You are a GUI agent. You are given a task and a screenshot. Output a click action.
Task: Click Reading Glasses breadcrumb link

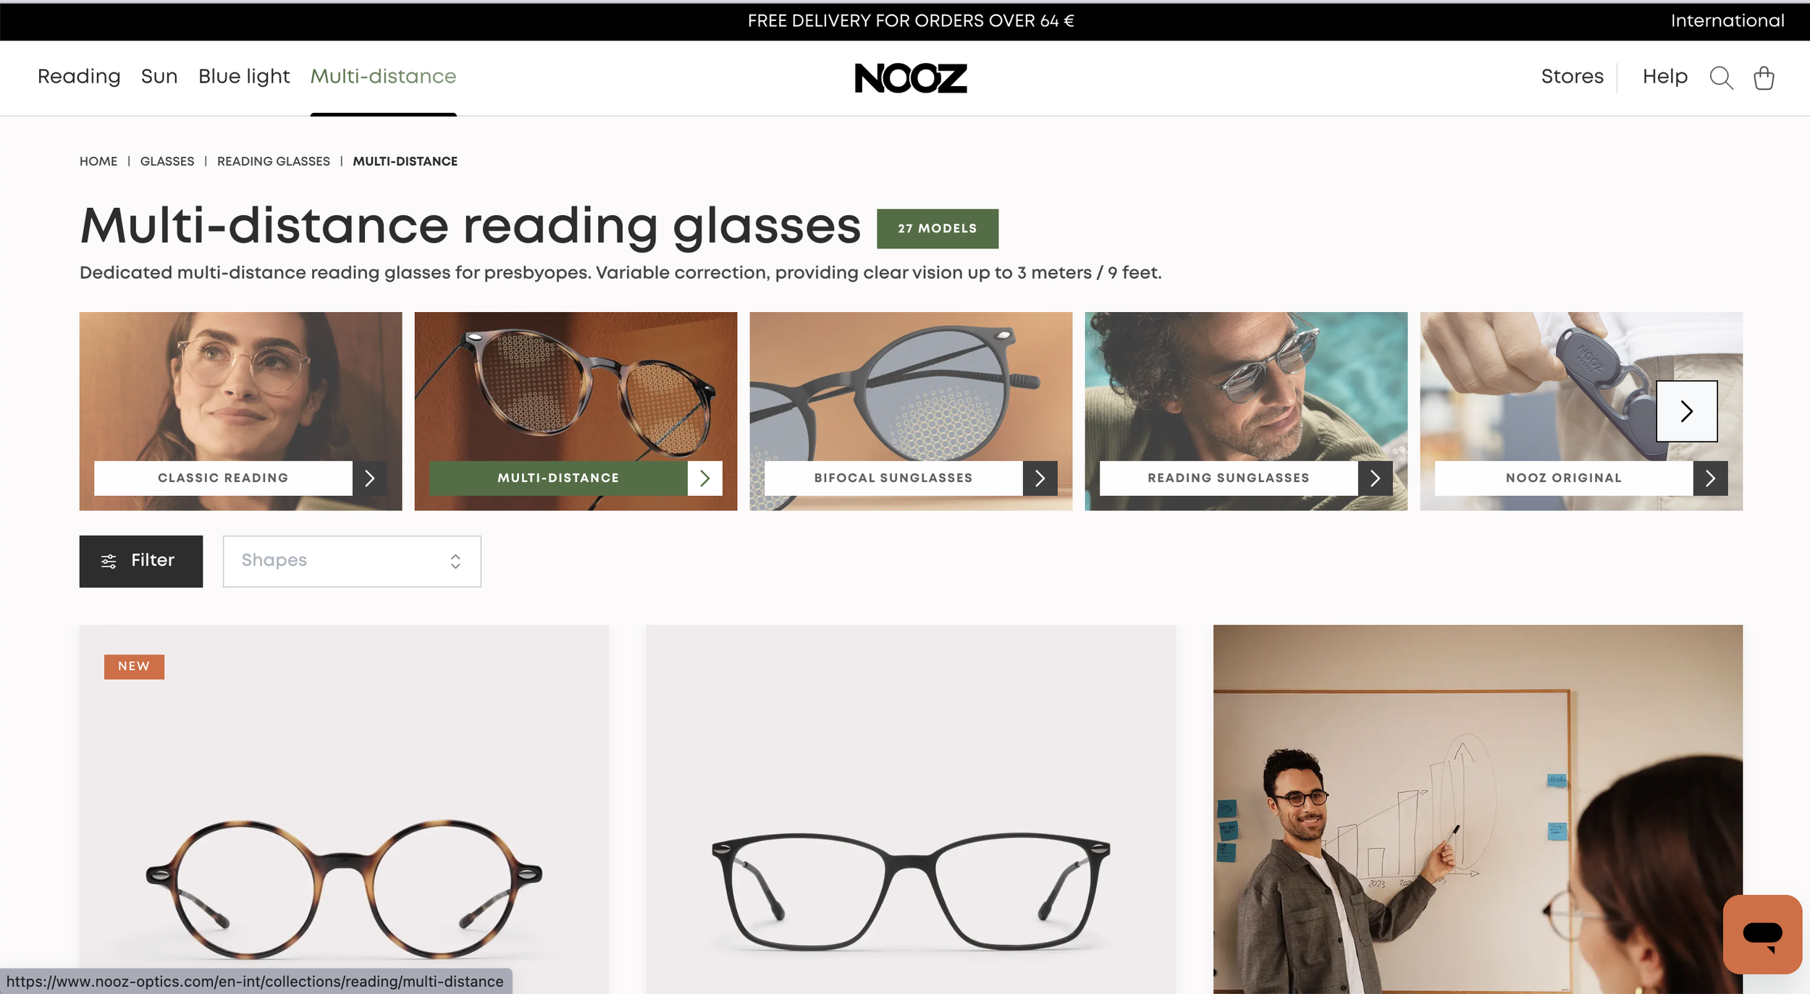(274, 161)
